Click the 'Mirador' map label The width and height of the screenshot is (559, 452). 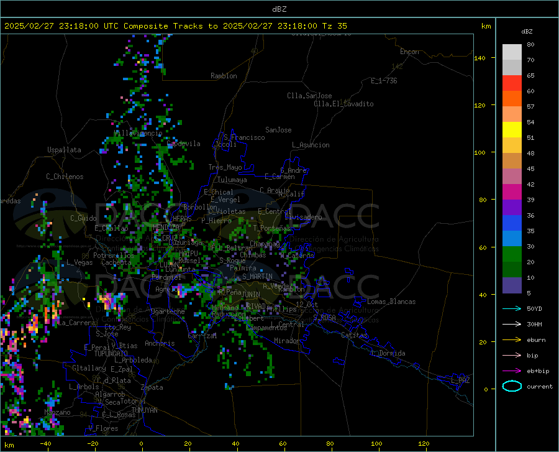coord(286,341)
